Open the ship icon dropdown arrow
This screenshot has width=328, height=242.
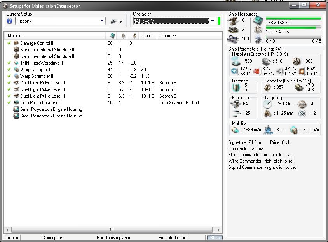click(121, 21)
